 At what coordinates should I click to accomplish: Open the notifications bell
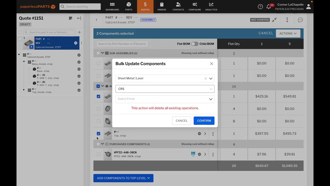point(269,7)
